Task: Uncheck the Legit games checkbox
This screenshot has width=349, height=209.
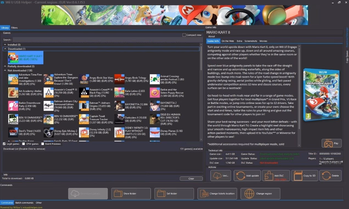Action: 4,144
